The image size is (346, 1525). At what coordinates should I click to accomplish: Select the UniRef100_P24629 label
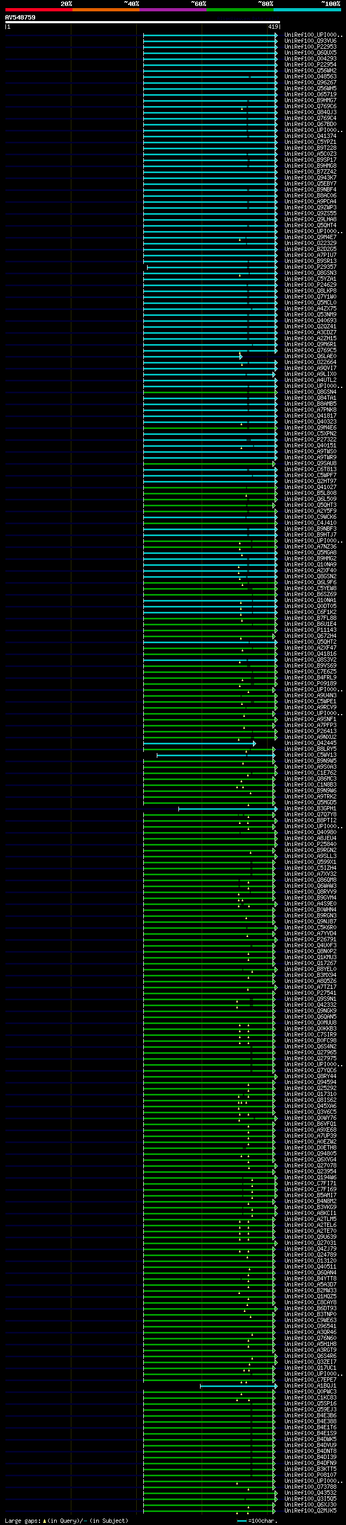(310, 285)
